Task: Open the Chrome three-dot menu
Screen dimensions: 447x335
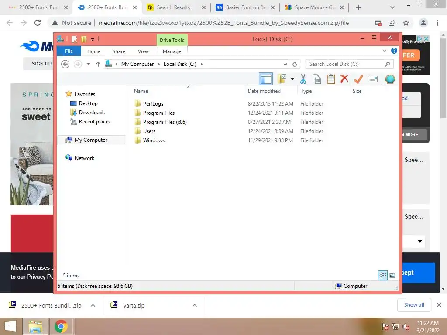Action: [437, 23]
